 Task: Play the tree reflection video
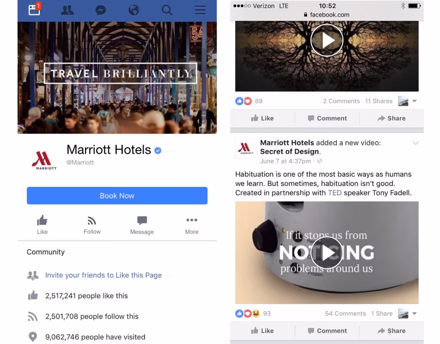point(327,40)
